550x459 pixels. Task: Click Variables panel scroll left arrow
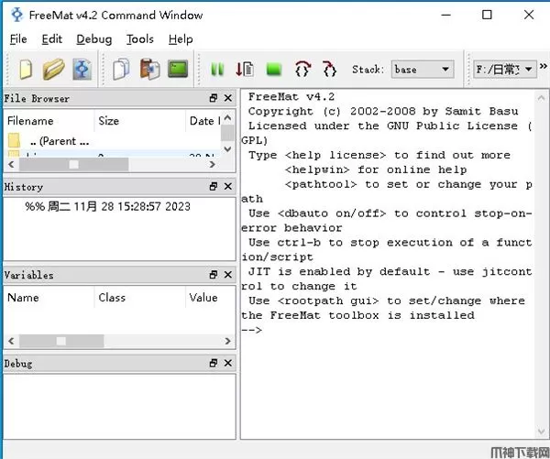point(11,341)
